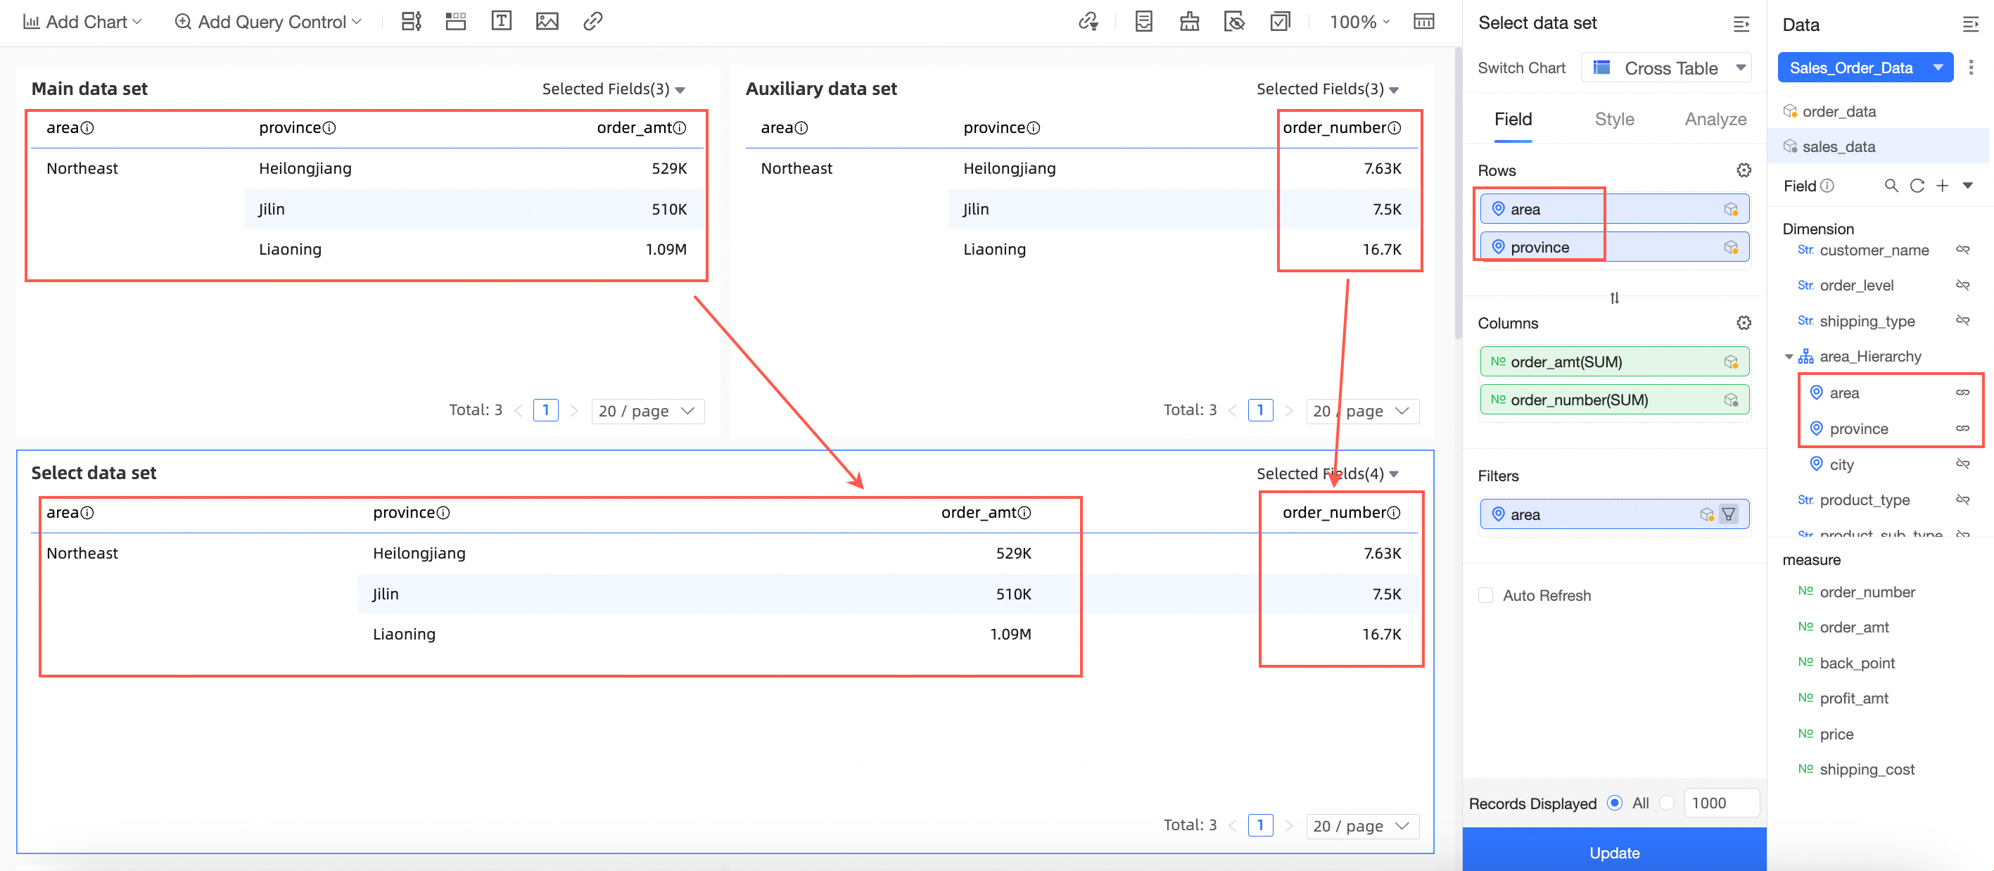Click the search icon in the Field panel

1892,186
